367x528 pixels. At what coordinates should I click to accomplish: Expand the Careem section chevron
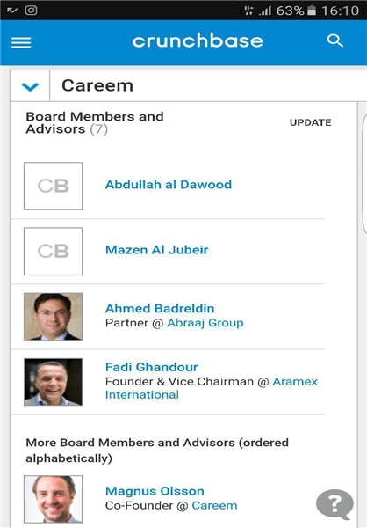click(30, 86)
